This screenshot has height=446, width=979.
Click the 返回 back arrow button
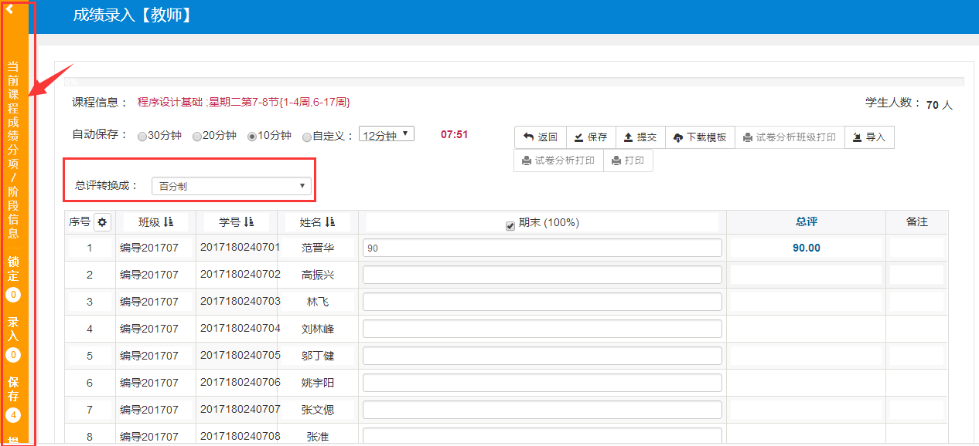tap(541, 137)
